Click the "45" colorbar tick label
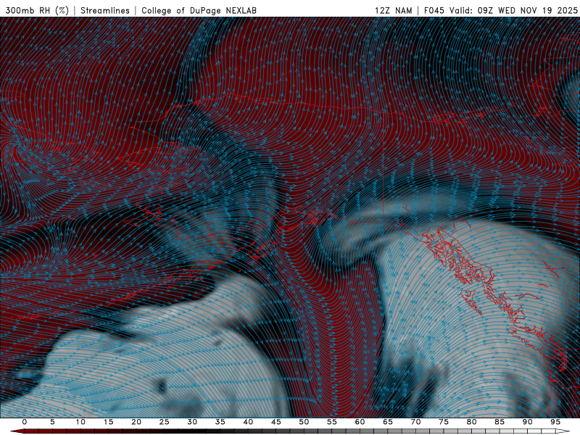580x435 pixels. (275, 422)
